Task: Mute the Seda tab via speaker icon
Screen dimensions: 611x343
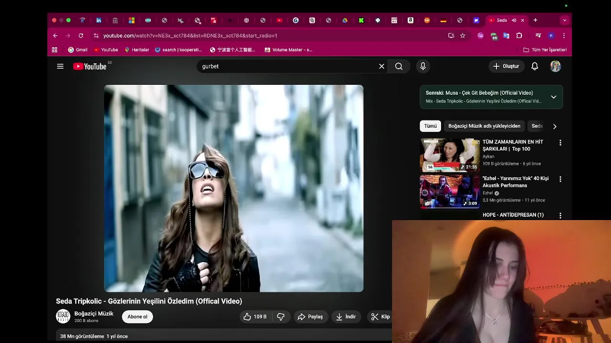Action: [514, 20]
